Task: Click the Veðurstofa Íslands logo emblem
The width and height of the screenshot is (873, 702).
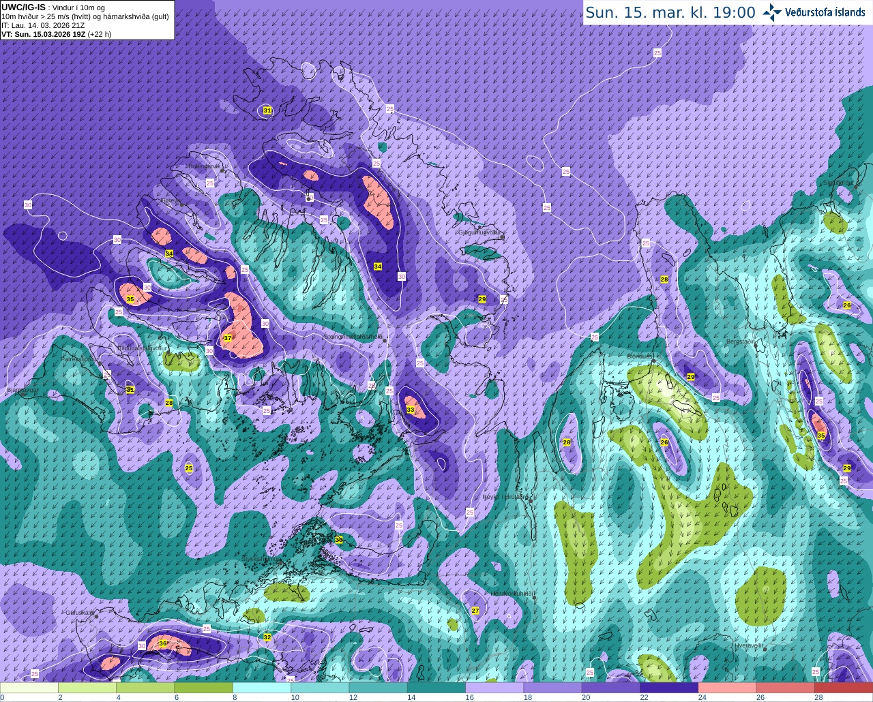Action: coord(772,12)
